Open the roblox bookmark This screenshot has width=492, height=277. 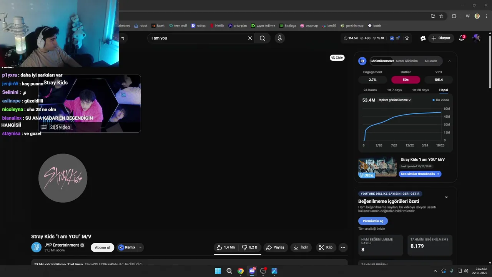(198, 26)
